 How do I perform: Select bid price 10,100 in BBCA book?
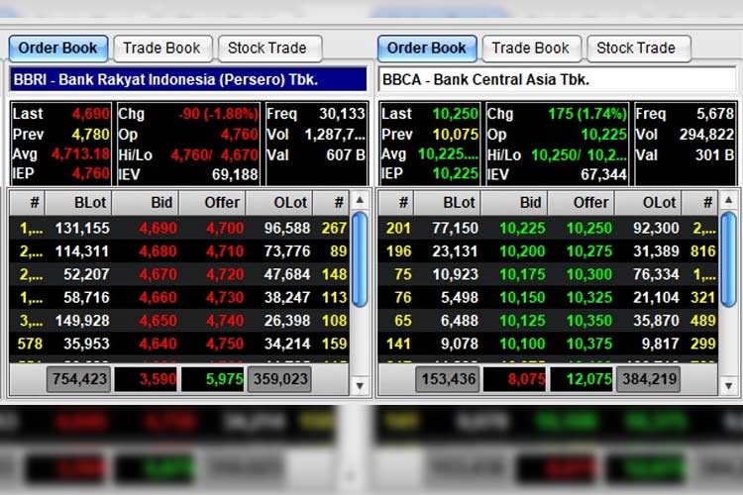pos(522,344)
